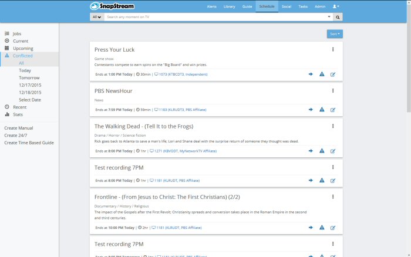411x257 pixels.
Task: Click the warning triangle on The Walking Dead
Action: point(322,151)
